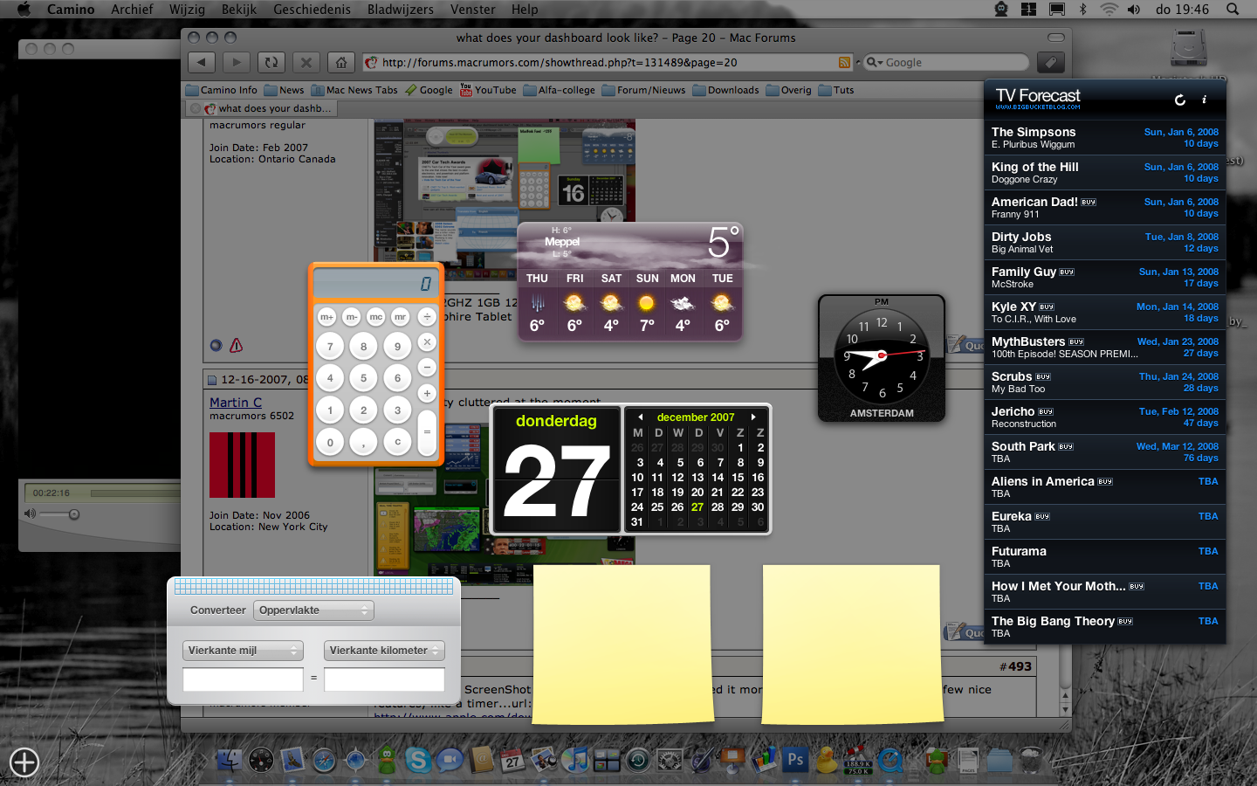
Task: Open Photoshop from the dock
Action: (795, 760)
